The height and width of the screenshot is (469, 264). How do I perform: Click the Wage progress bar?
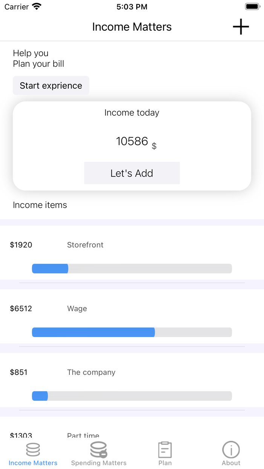tap(132, 332)
